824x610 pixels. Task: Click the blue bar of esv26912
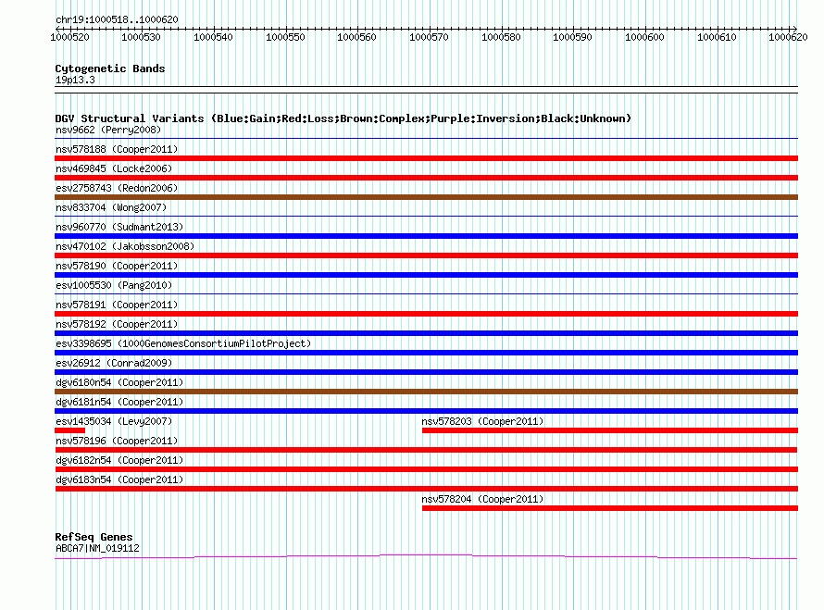426,372
